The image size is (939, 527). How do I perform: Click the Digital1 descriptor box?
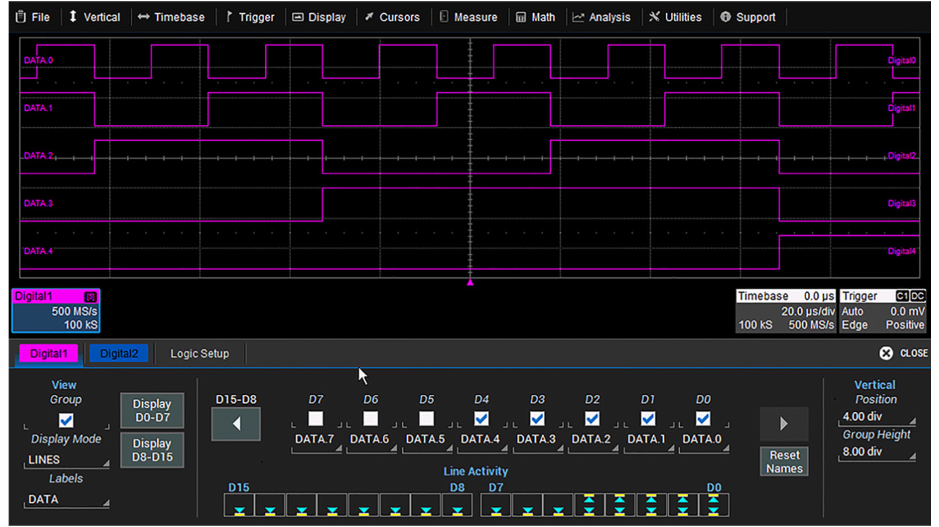click(x=56, y=311)
